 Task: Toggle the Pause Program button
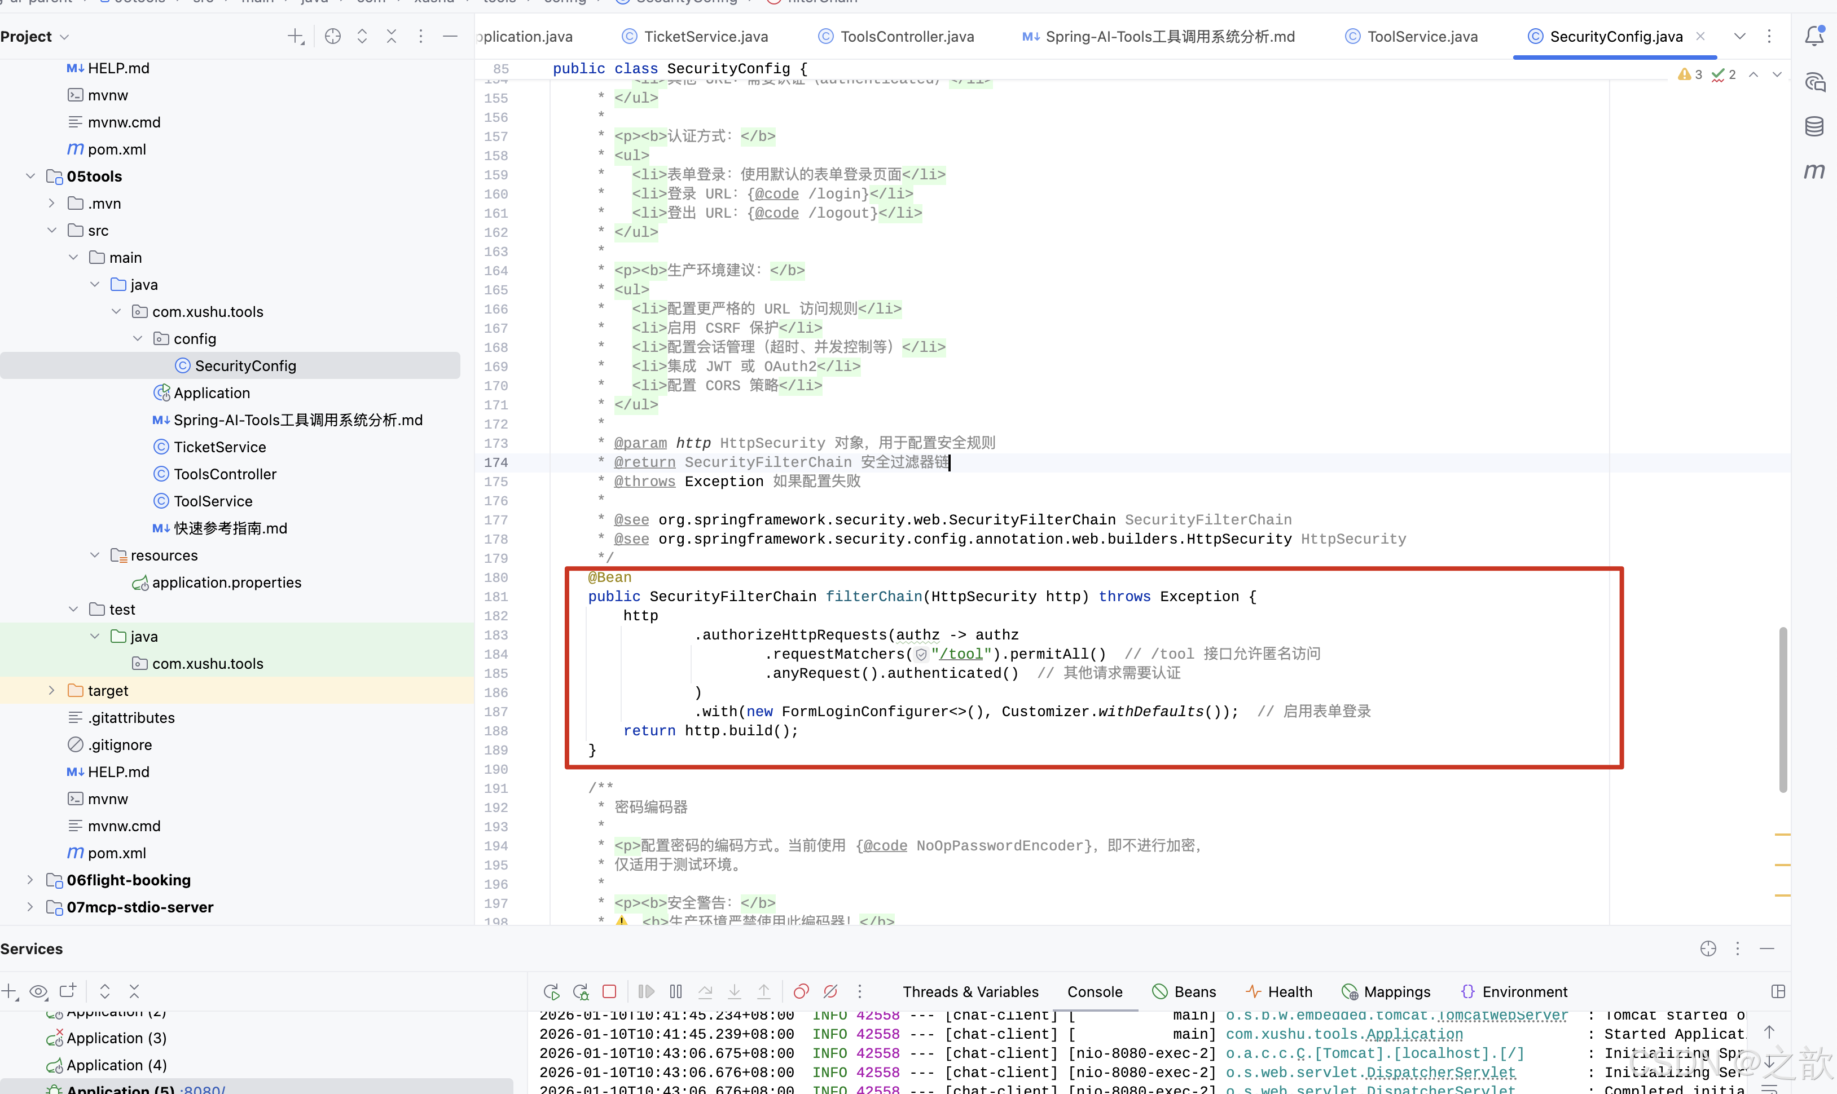[x=675, y=991]
